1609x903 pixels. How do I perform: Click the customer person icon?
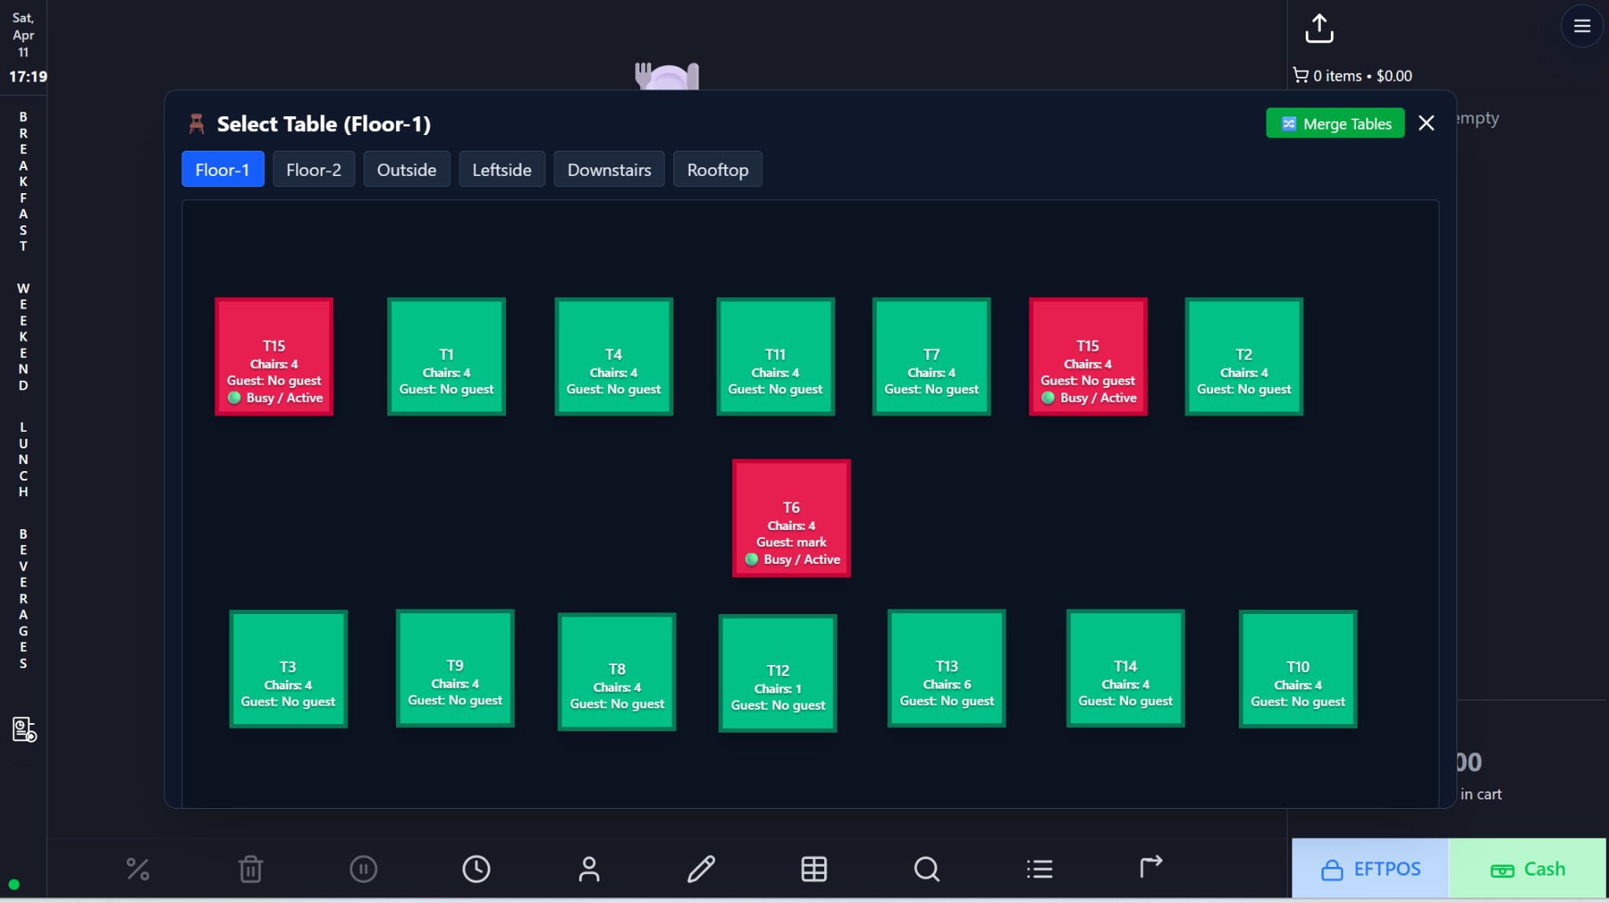coord(589,869)
